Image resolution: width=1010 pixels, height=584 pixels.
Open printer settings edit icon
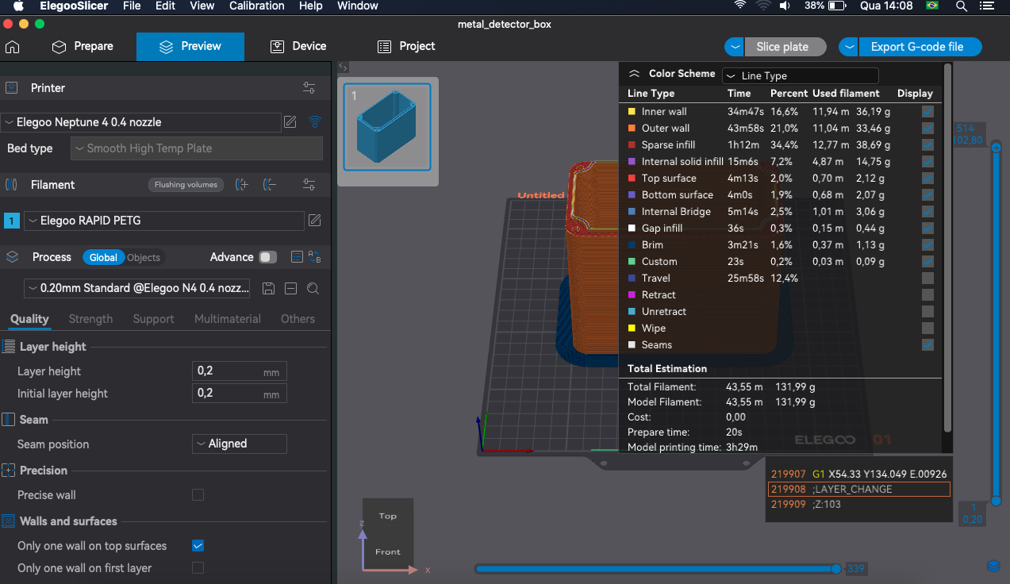[x=290, y=121]
